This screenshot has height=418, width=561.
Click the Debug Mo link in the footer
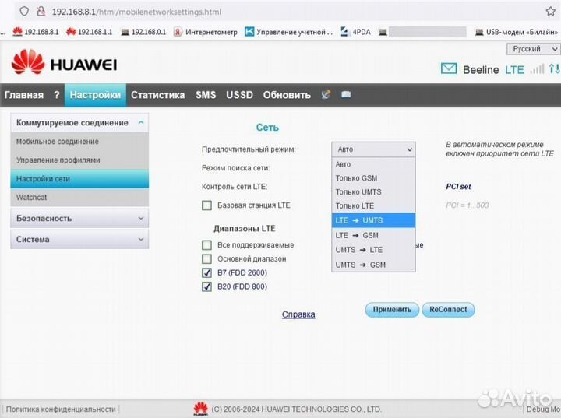[x=543, y=409]
